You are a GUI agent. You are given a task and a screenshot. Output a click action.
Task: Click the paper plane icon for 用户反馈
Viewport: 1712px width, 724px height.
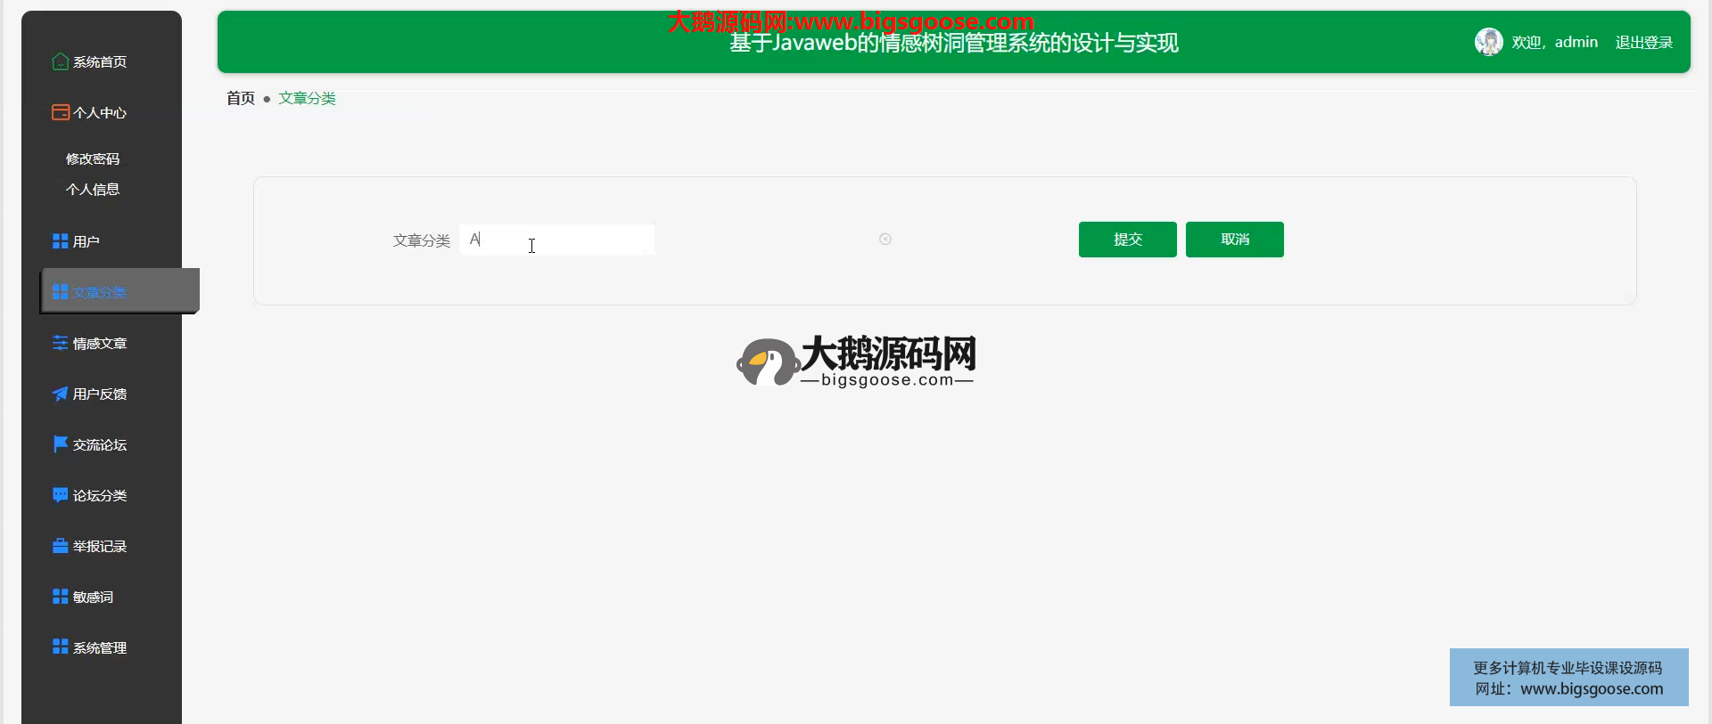tap(60, 394)
